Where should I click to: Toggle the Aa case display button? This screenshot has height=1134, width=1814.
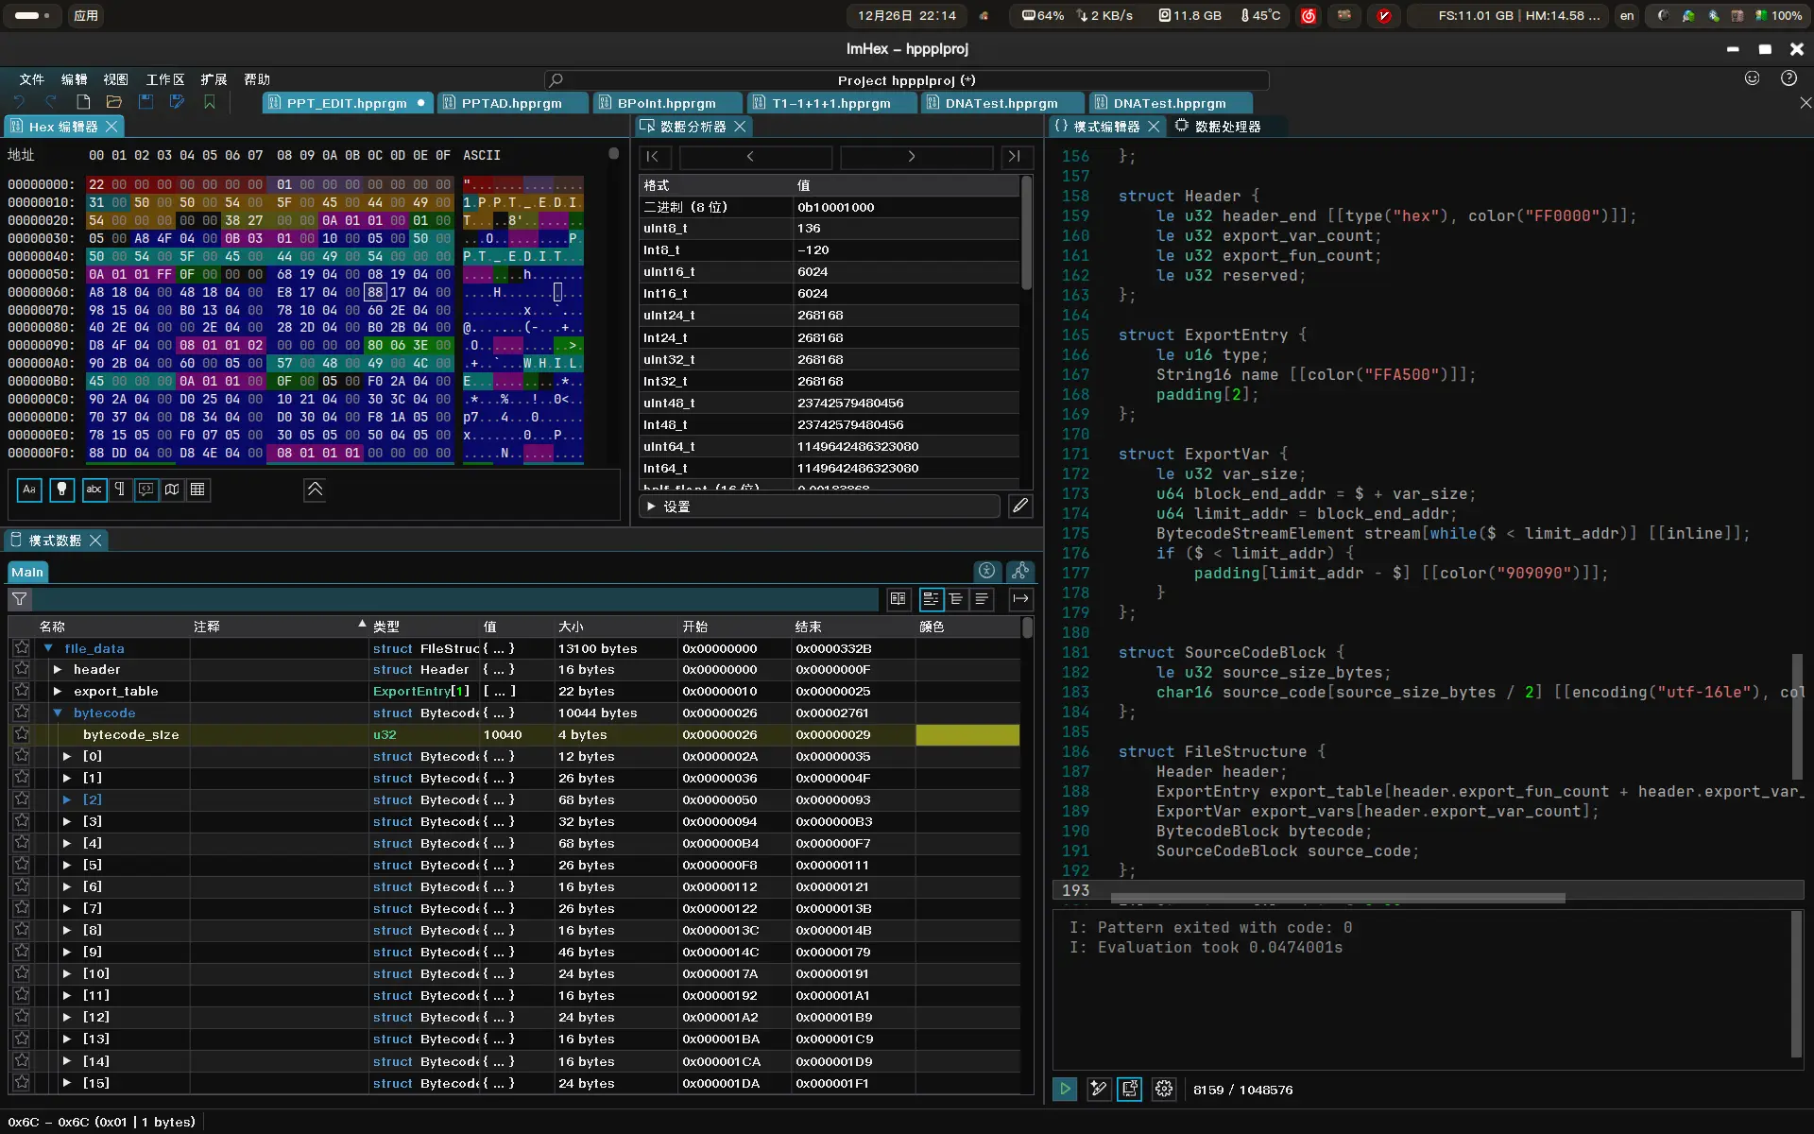click(29, 490)
